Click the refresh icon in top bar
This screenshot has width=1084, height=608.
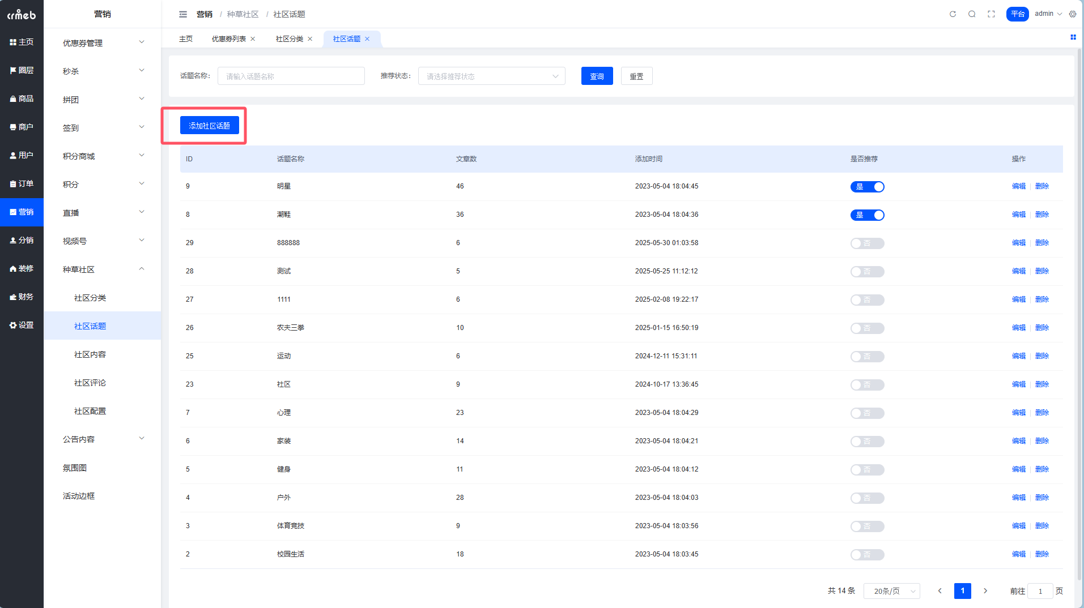953,14
